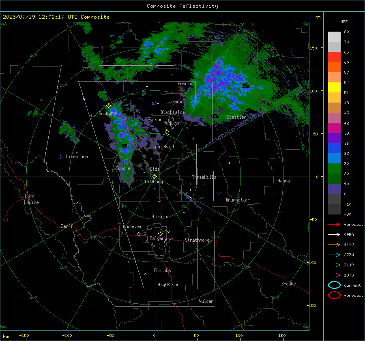
Task: Click the magenta 42 dBZ color swatch
Action: click(334, 128)
